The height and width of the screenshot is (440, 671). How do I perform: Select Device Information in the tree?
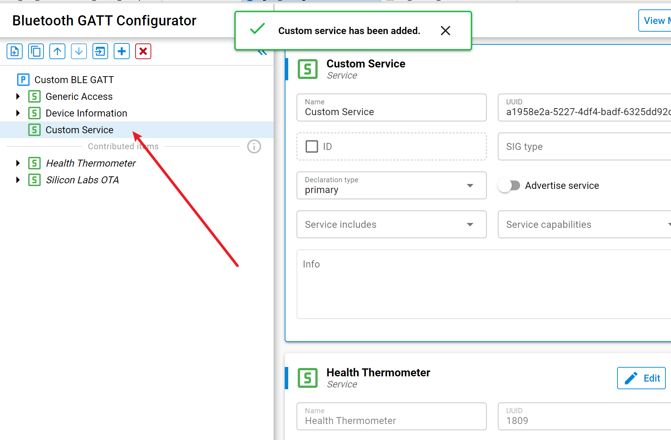(x=86, y=113)
